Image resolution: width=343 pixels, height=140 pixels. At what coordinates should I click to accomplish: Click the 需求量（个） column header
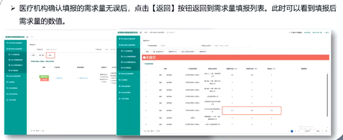pyautogui.click(x=272, y=69)
